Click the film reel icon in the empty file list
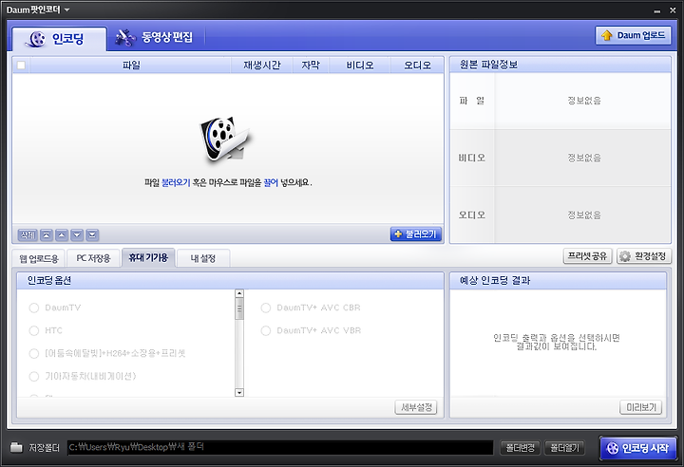Image resolution: width=684 pixels, height=467 pixels. (224, 140)
